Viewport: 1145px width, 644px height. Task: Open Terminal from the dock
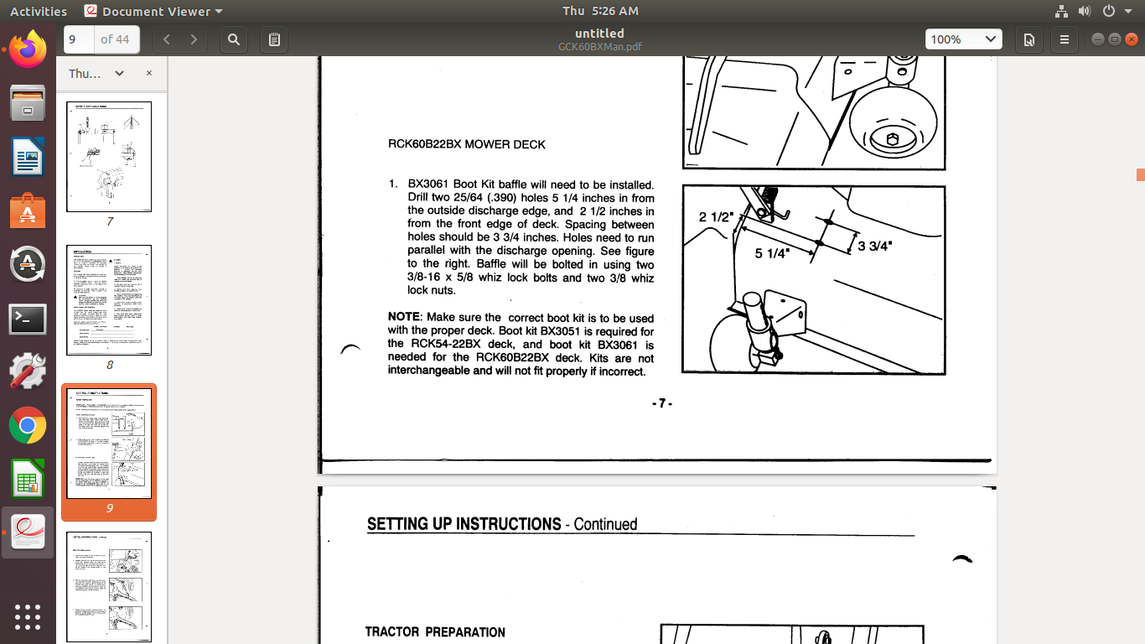(x=28, y=319)
